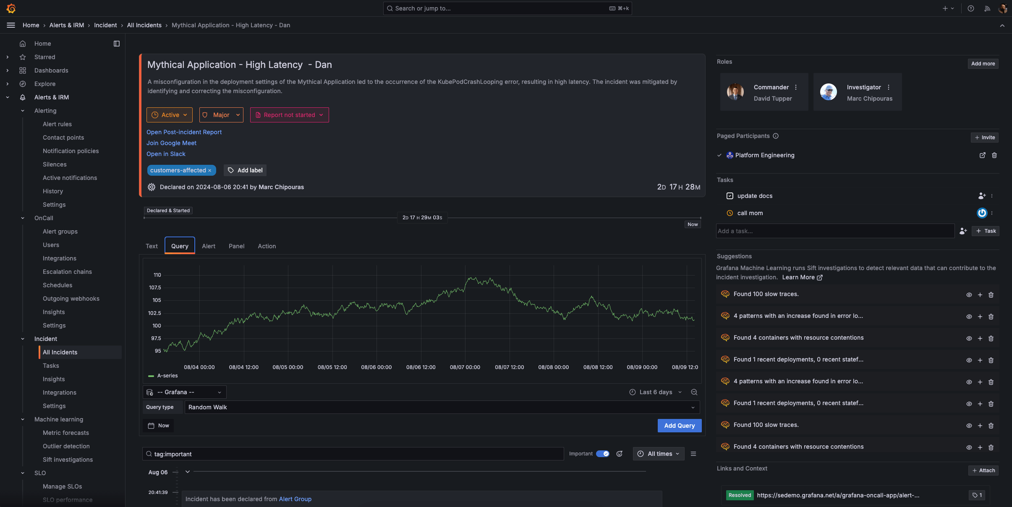Image resolution: width=1012 pixels, height=507 pixels.
Task: Delete the "Found 100 slow traces" suggestion via trash icon
Action: (x=991, y=295)
